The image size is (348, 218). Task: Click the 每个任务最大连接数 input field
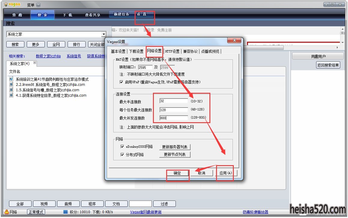(x=174, y=110)
